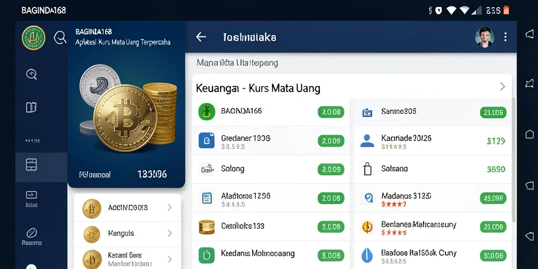Screen dimensions: 538x269
Task: Click the Kenguis gold coin icon
Action: 91,234
